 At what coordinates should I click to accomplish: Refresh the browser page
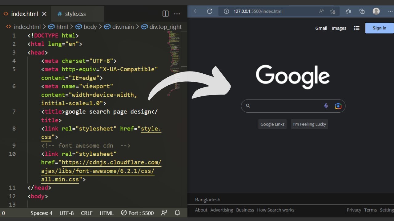click(x=210, y=11)
